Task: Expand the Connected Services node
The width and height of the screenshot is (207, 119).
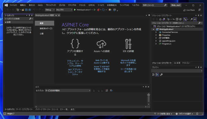Action: 156,32
